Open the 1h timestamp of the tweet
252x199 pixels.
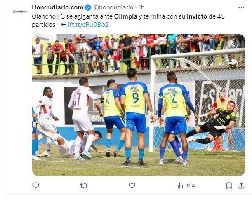coord(141,7)
